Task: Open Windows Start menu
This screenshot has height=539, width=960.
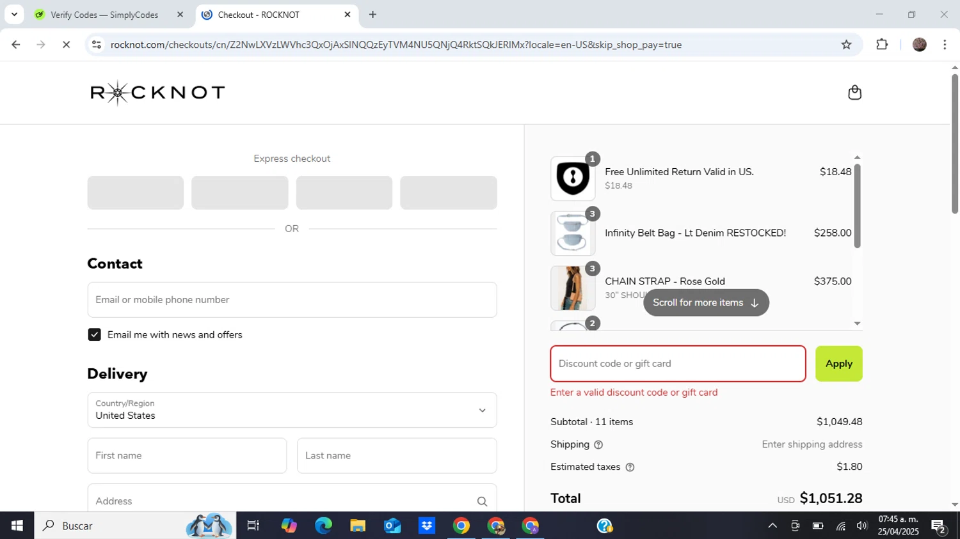Action: coord(17,526)
